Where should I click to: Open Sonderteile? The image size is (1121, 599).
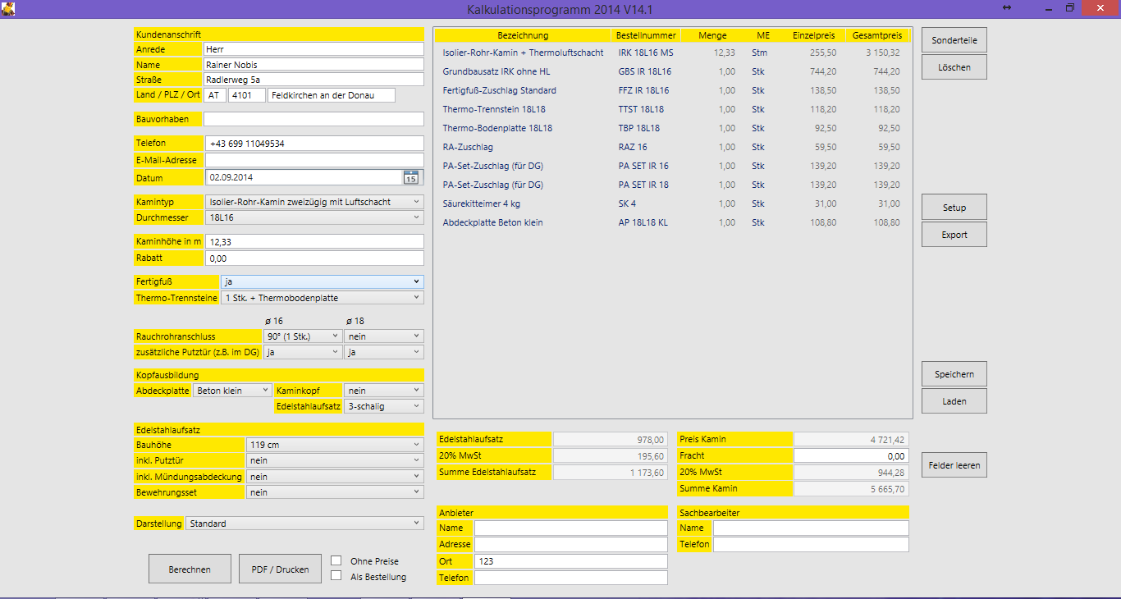[954, 40]
